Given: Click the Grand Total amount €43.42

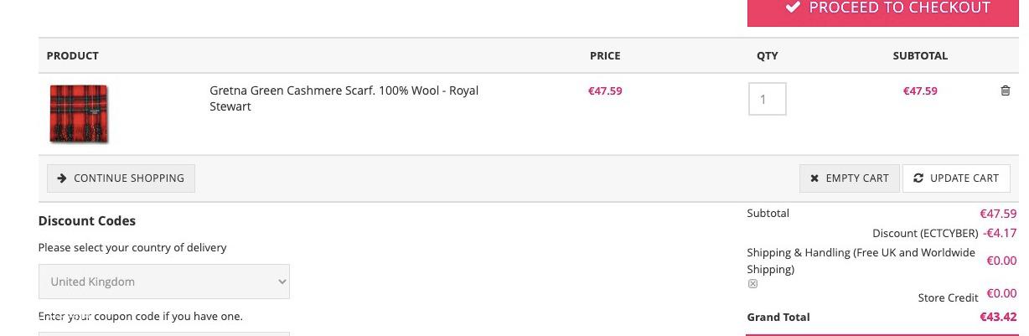Looking at the screenshot, I should [998, 317].
